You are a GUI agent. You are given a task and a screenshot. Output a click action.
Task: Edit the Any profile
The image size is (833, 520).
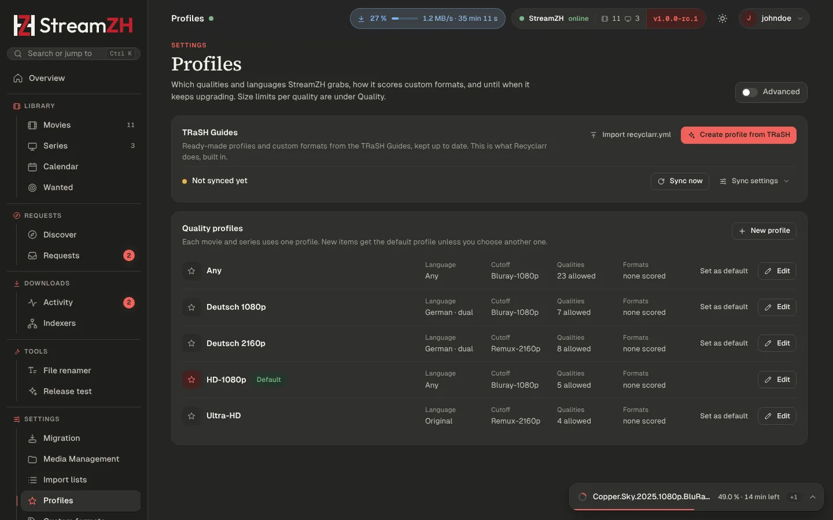click(777, 271)
